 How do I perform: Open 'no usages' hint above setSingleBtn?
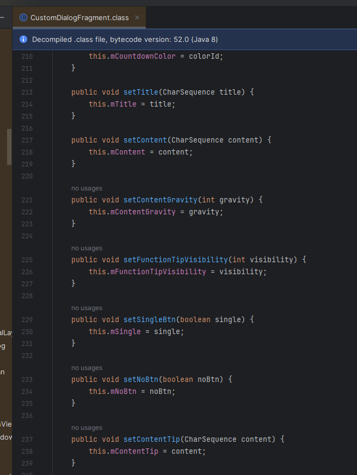click(87, 308)
